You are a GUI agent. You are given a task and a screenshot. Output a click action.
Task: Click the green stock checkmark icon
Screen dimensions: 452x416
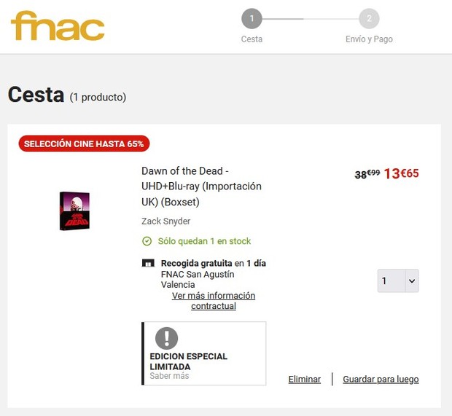pyautogui.click(x=147, y=241)
